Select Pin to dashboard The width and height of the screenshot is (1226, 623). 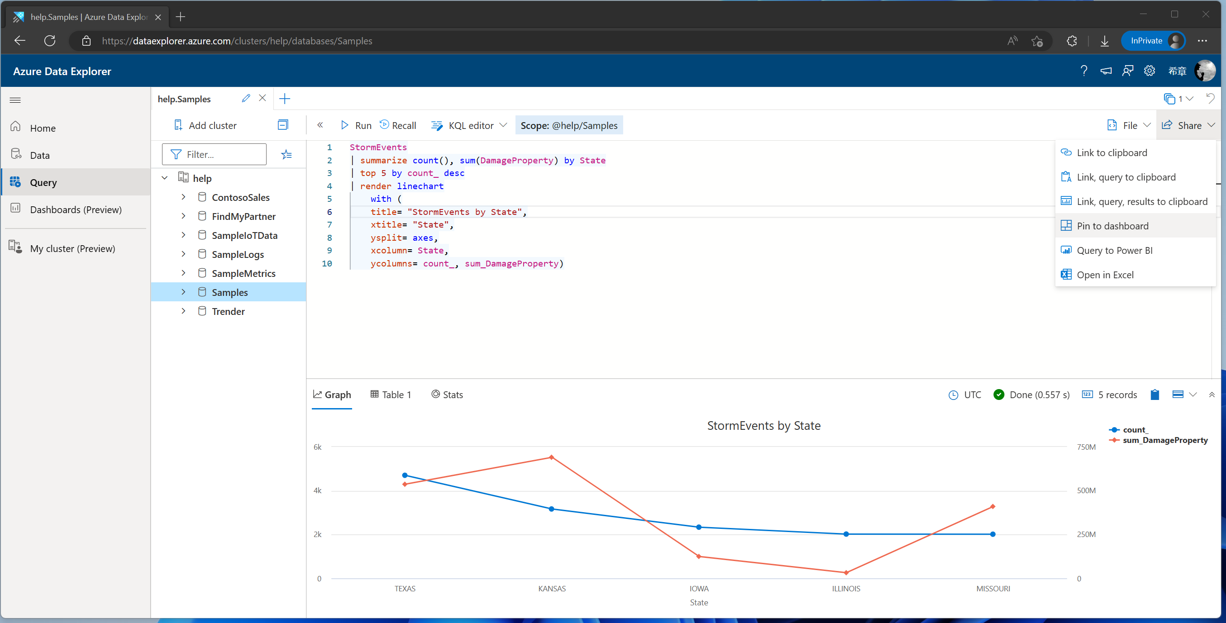[x=1135, y=226]
